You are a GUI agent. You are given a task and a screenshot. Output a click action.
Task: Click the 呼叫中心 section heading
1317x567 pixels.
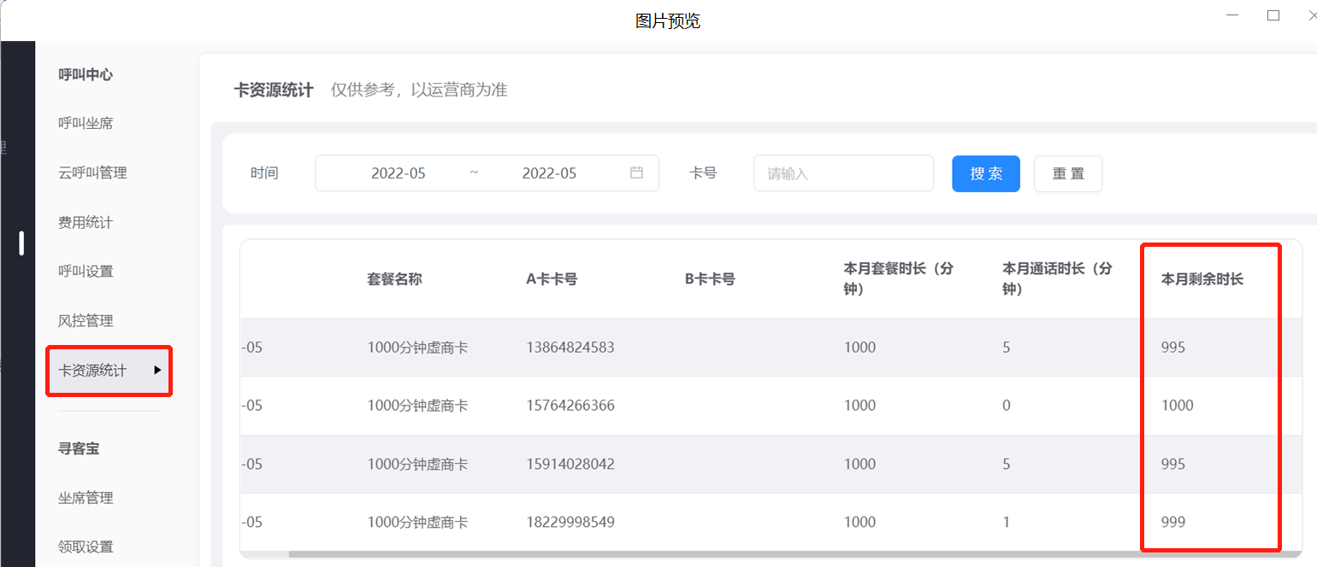86,74
